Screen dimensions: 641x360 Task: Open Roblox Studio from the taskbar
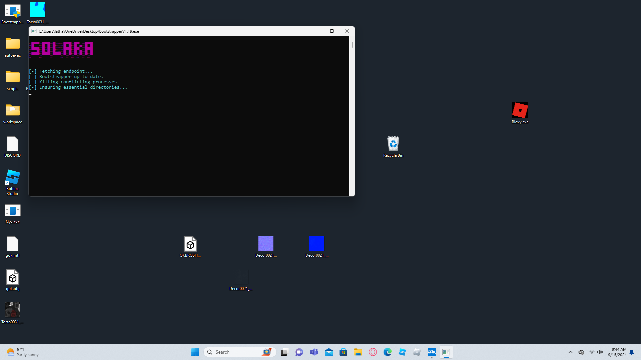pos(402,352)
